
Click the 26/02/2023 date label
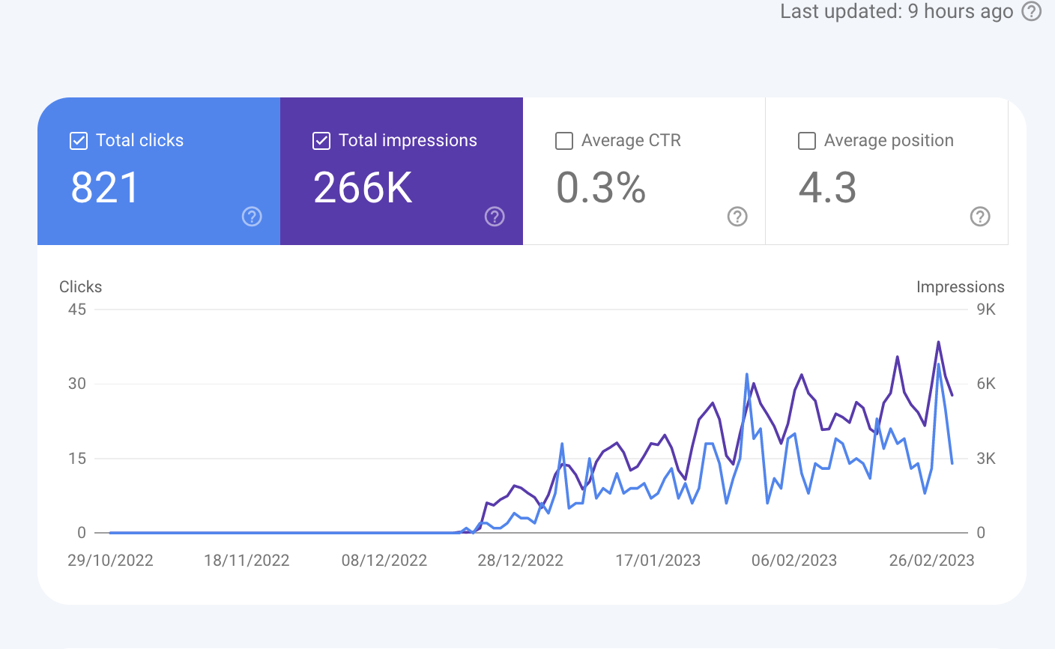(931, 561)
